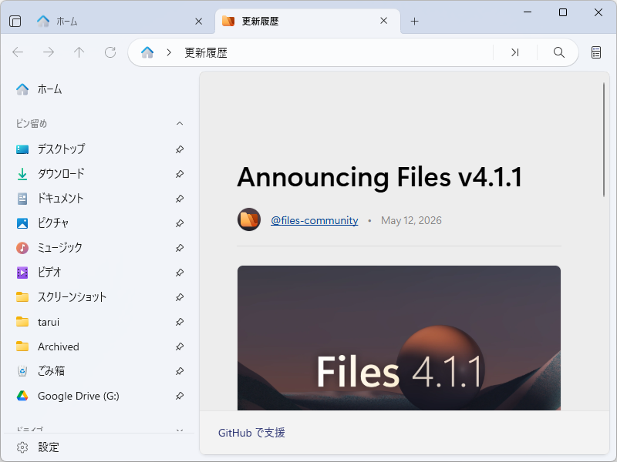
Task: Open Google Drive (G:) in sidebar
Action: click(x=101, y=396)
